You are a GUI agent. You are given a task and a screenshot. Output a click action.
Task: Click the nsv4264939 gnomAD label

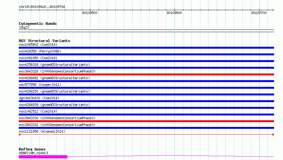click(54, 105)
